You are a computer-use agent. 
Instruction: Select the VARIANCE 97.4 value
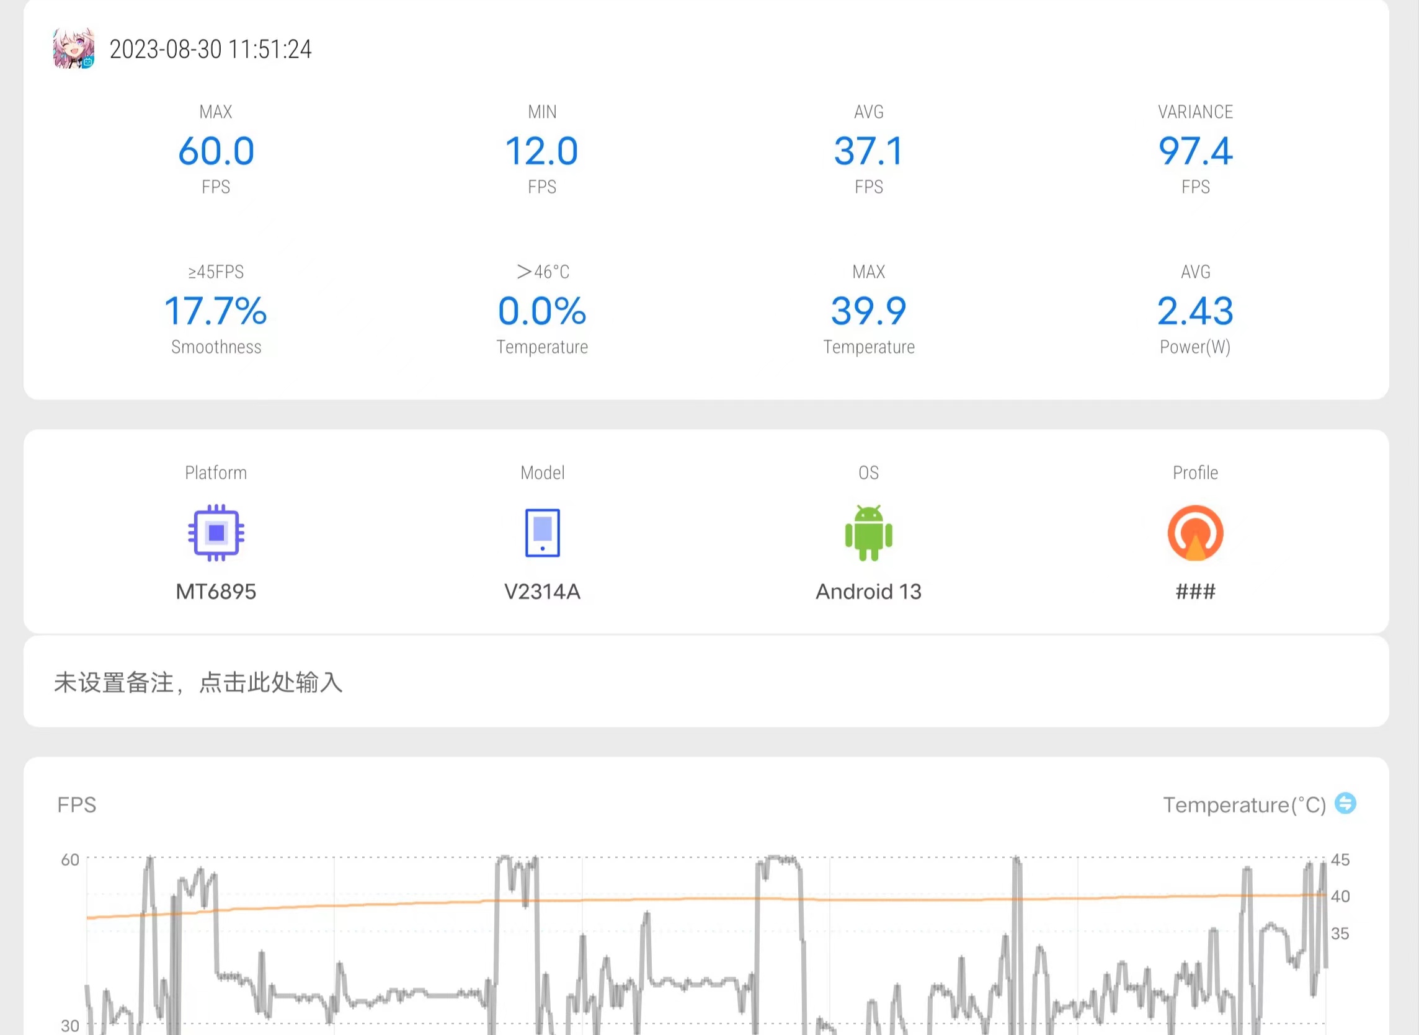point(1194,151)
